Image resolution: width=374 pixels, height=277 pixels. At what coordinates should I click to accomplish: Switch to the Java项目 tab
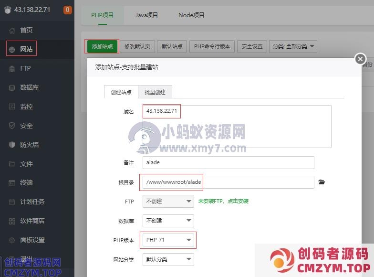[x=146, y=15]
